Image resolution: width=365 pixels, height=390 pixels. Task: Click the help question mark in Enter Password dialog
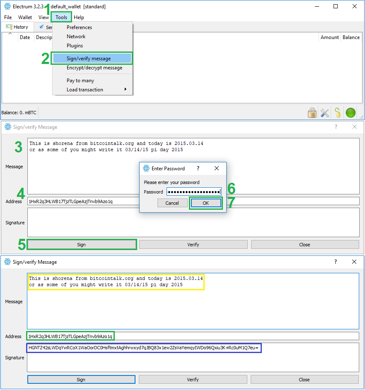pyautogui.click(x=198, y=168)
